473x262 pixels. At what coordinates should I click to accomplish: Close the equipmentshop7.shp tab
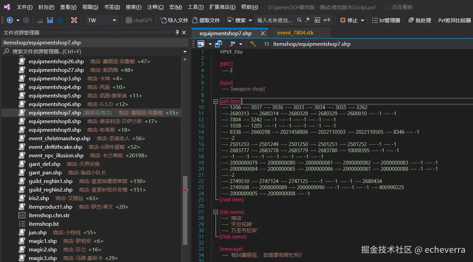(x=263, y=33)
